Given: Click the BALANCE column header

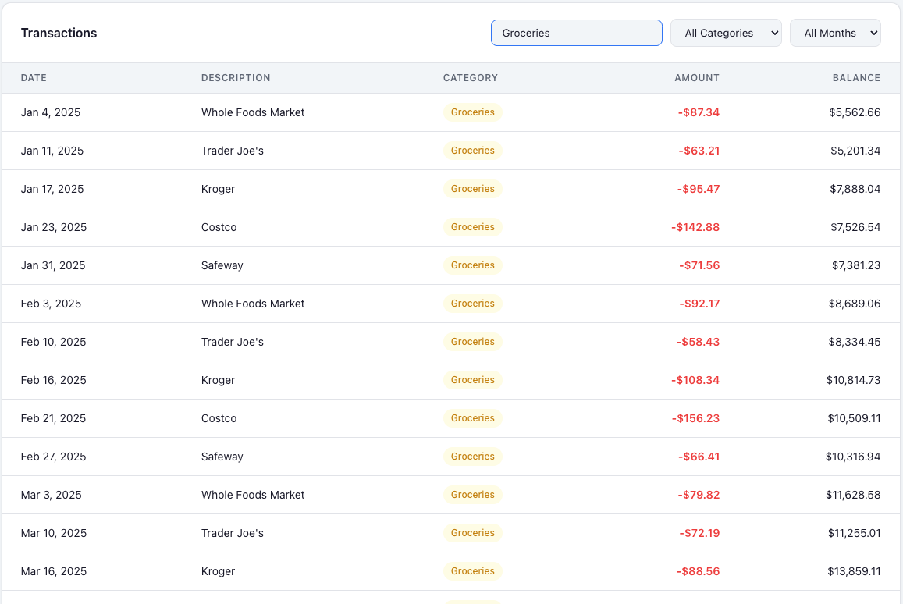Looking at the screenshot, I should coord(856,78).
